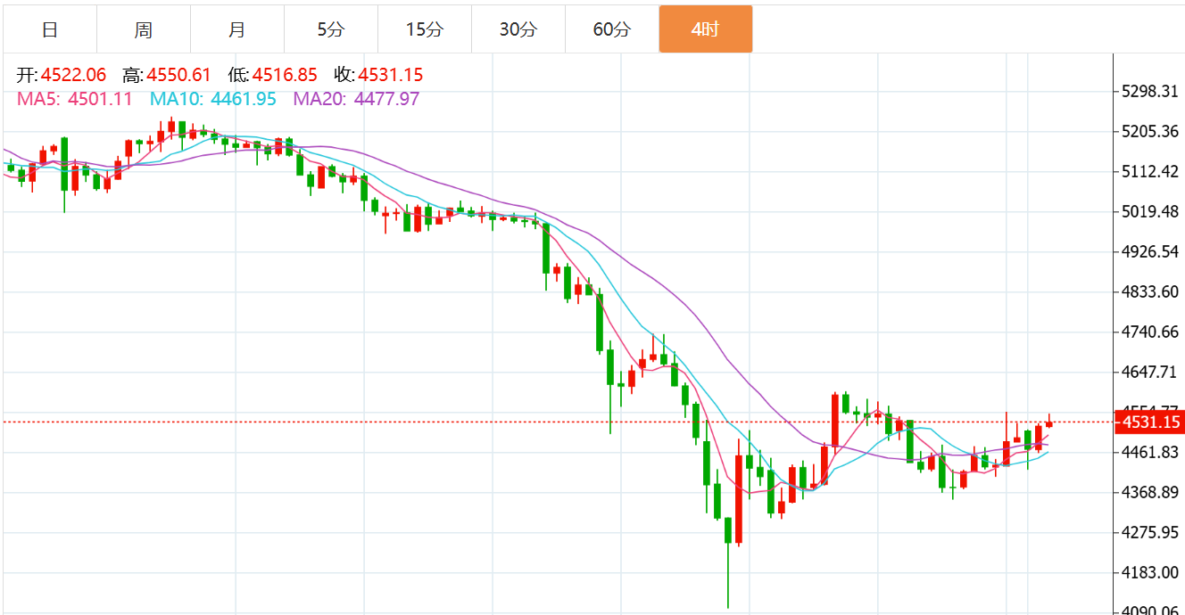1185x615 pixels.
Task: Switch to the 5分 interval tab
Action: click(330, 29)
